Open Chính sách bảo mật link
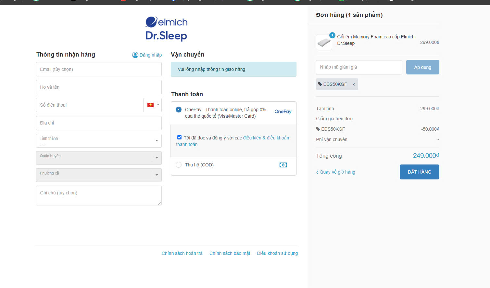 click(x=230, y=253)
